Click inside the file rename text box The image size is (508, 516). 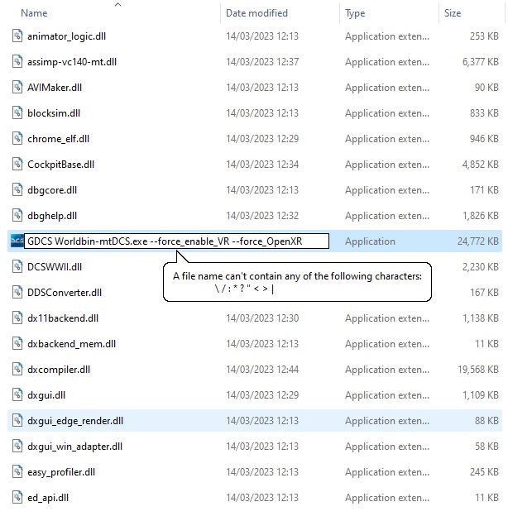[x=176, y=241]
